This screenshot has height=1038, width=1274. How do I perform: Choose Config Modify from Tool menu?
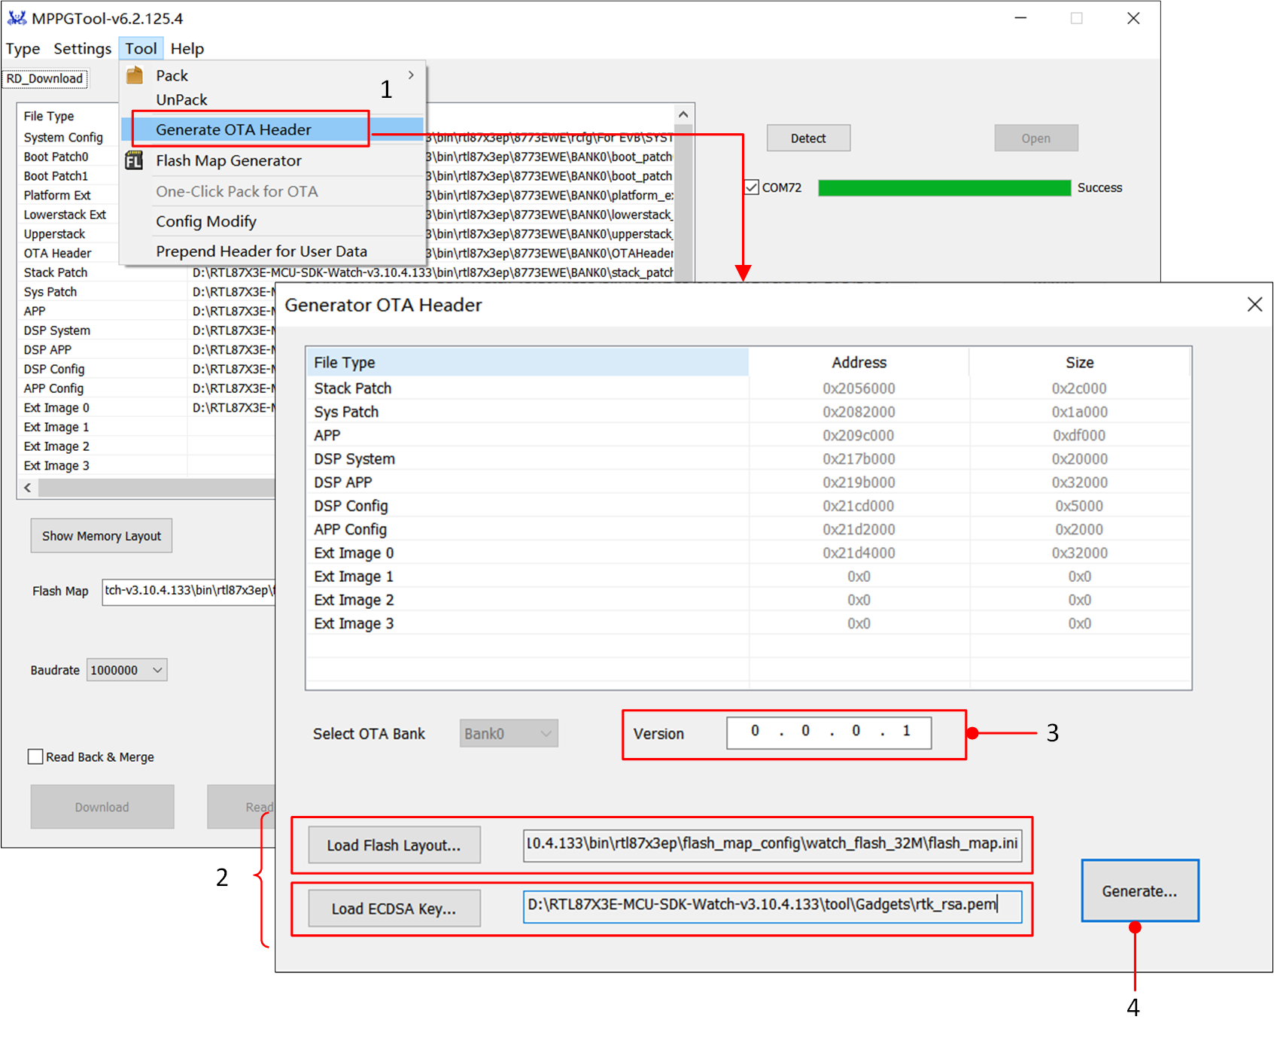point(206,221)
